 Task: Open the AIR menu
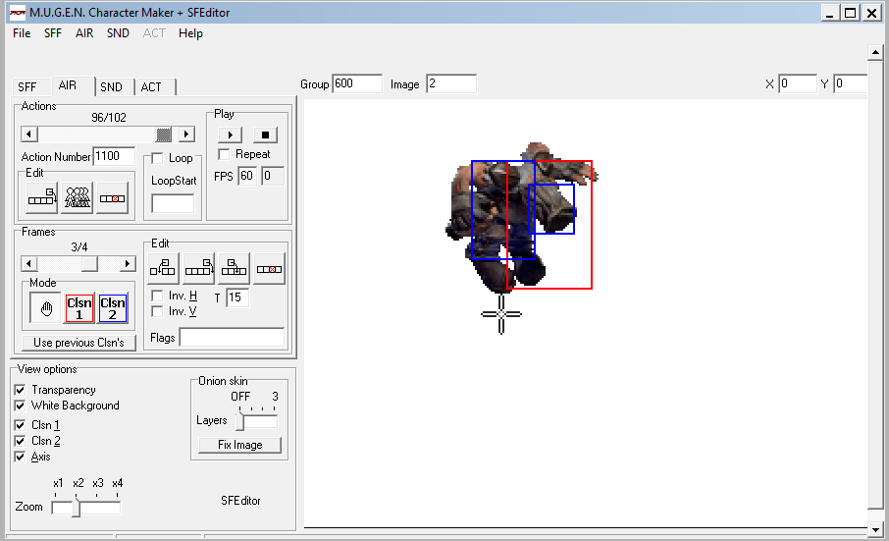tap(84, 33)
